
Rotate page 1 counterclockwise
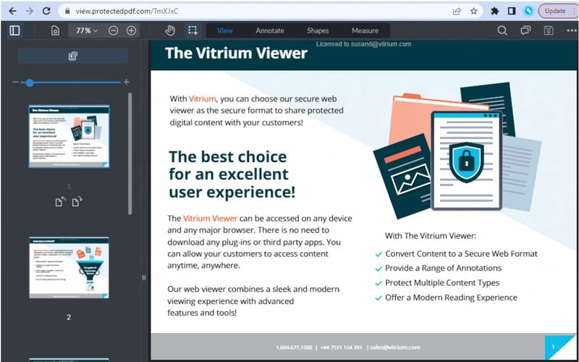60,201
